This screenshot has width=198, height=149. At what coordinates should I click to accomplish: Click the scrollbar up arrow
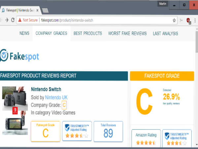click(197, 29)
